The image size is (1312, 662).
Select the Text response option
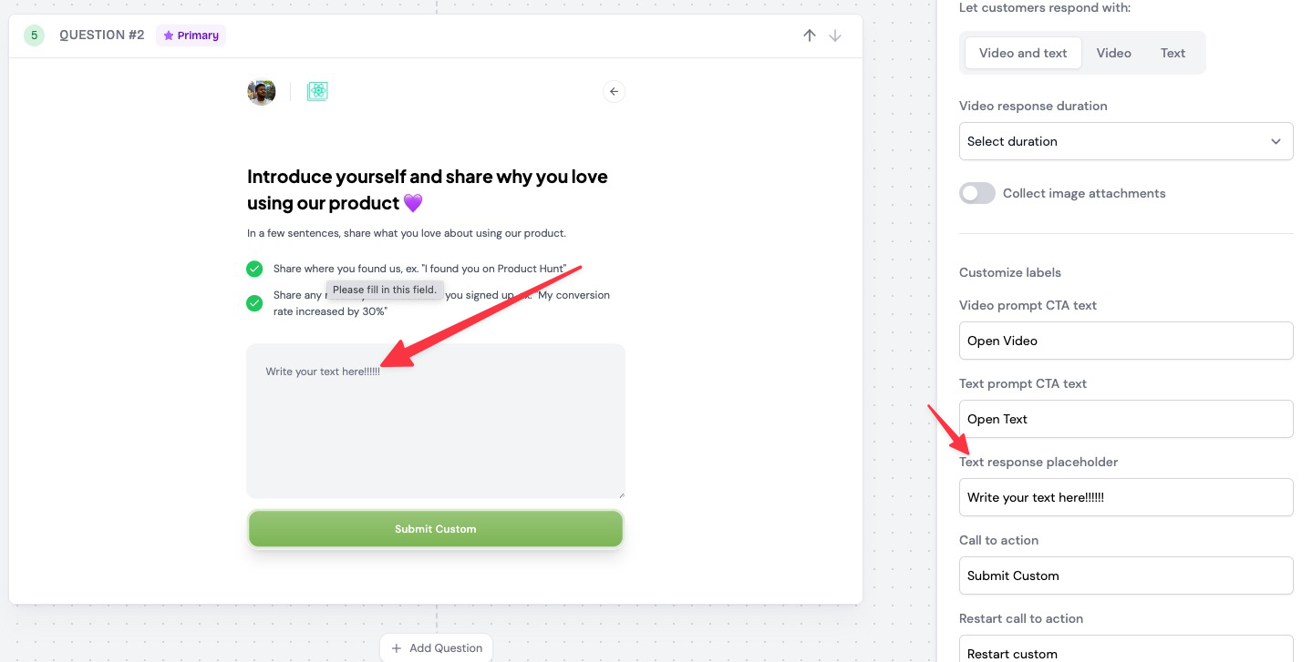1173,53
